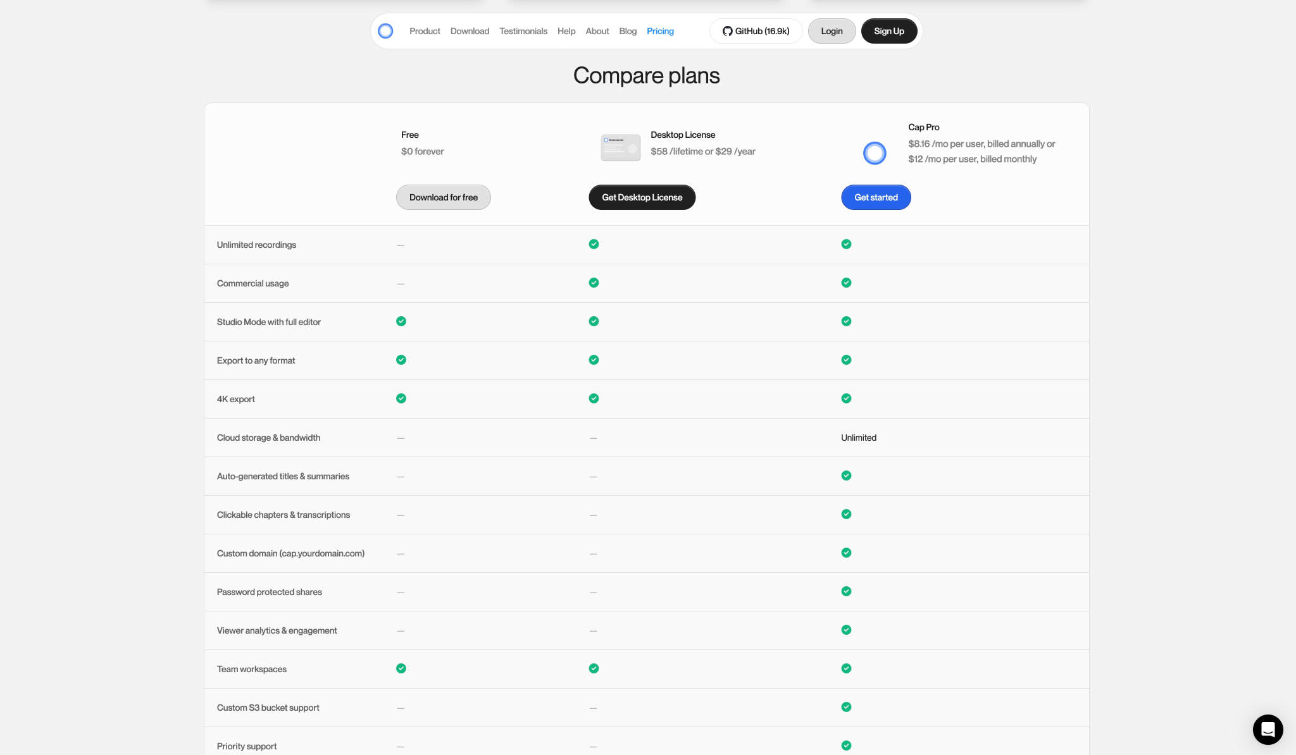Click the 'Team workspaces' row label
1296x755 pixels.
[251, 669]
